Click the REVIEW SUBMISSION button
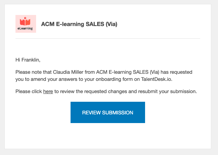 [x=108, y=112]
